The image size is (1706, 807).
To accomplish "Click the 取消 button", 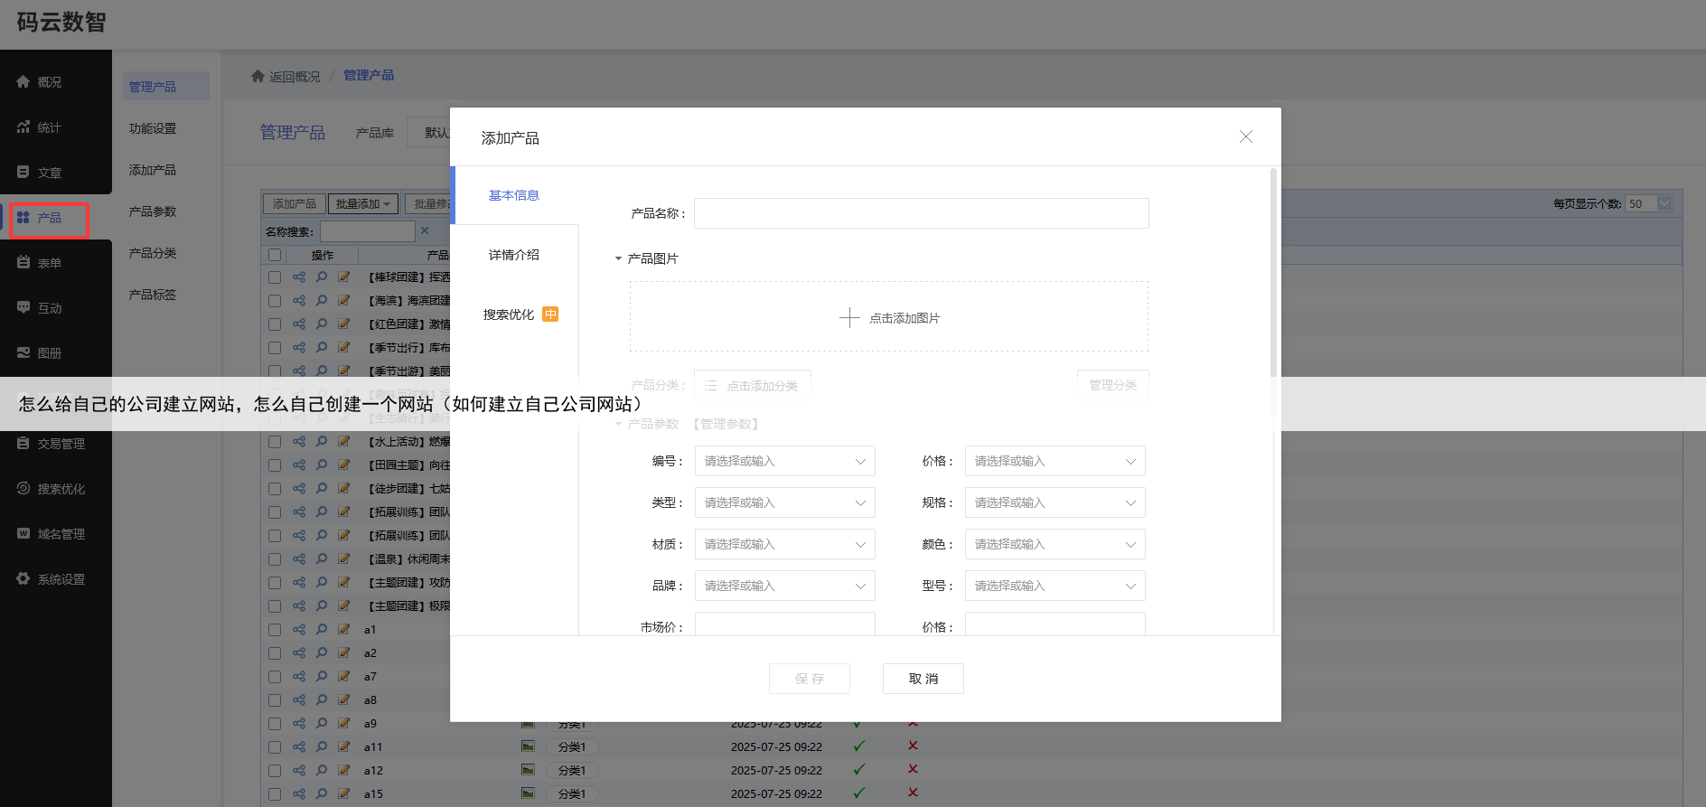I will click(923, 679).
